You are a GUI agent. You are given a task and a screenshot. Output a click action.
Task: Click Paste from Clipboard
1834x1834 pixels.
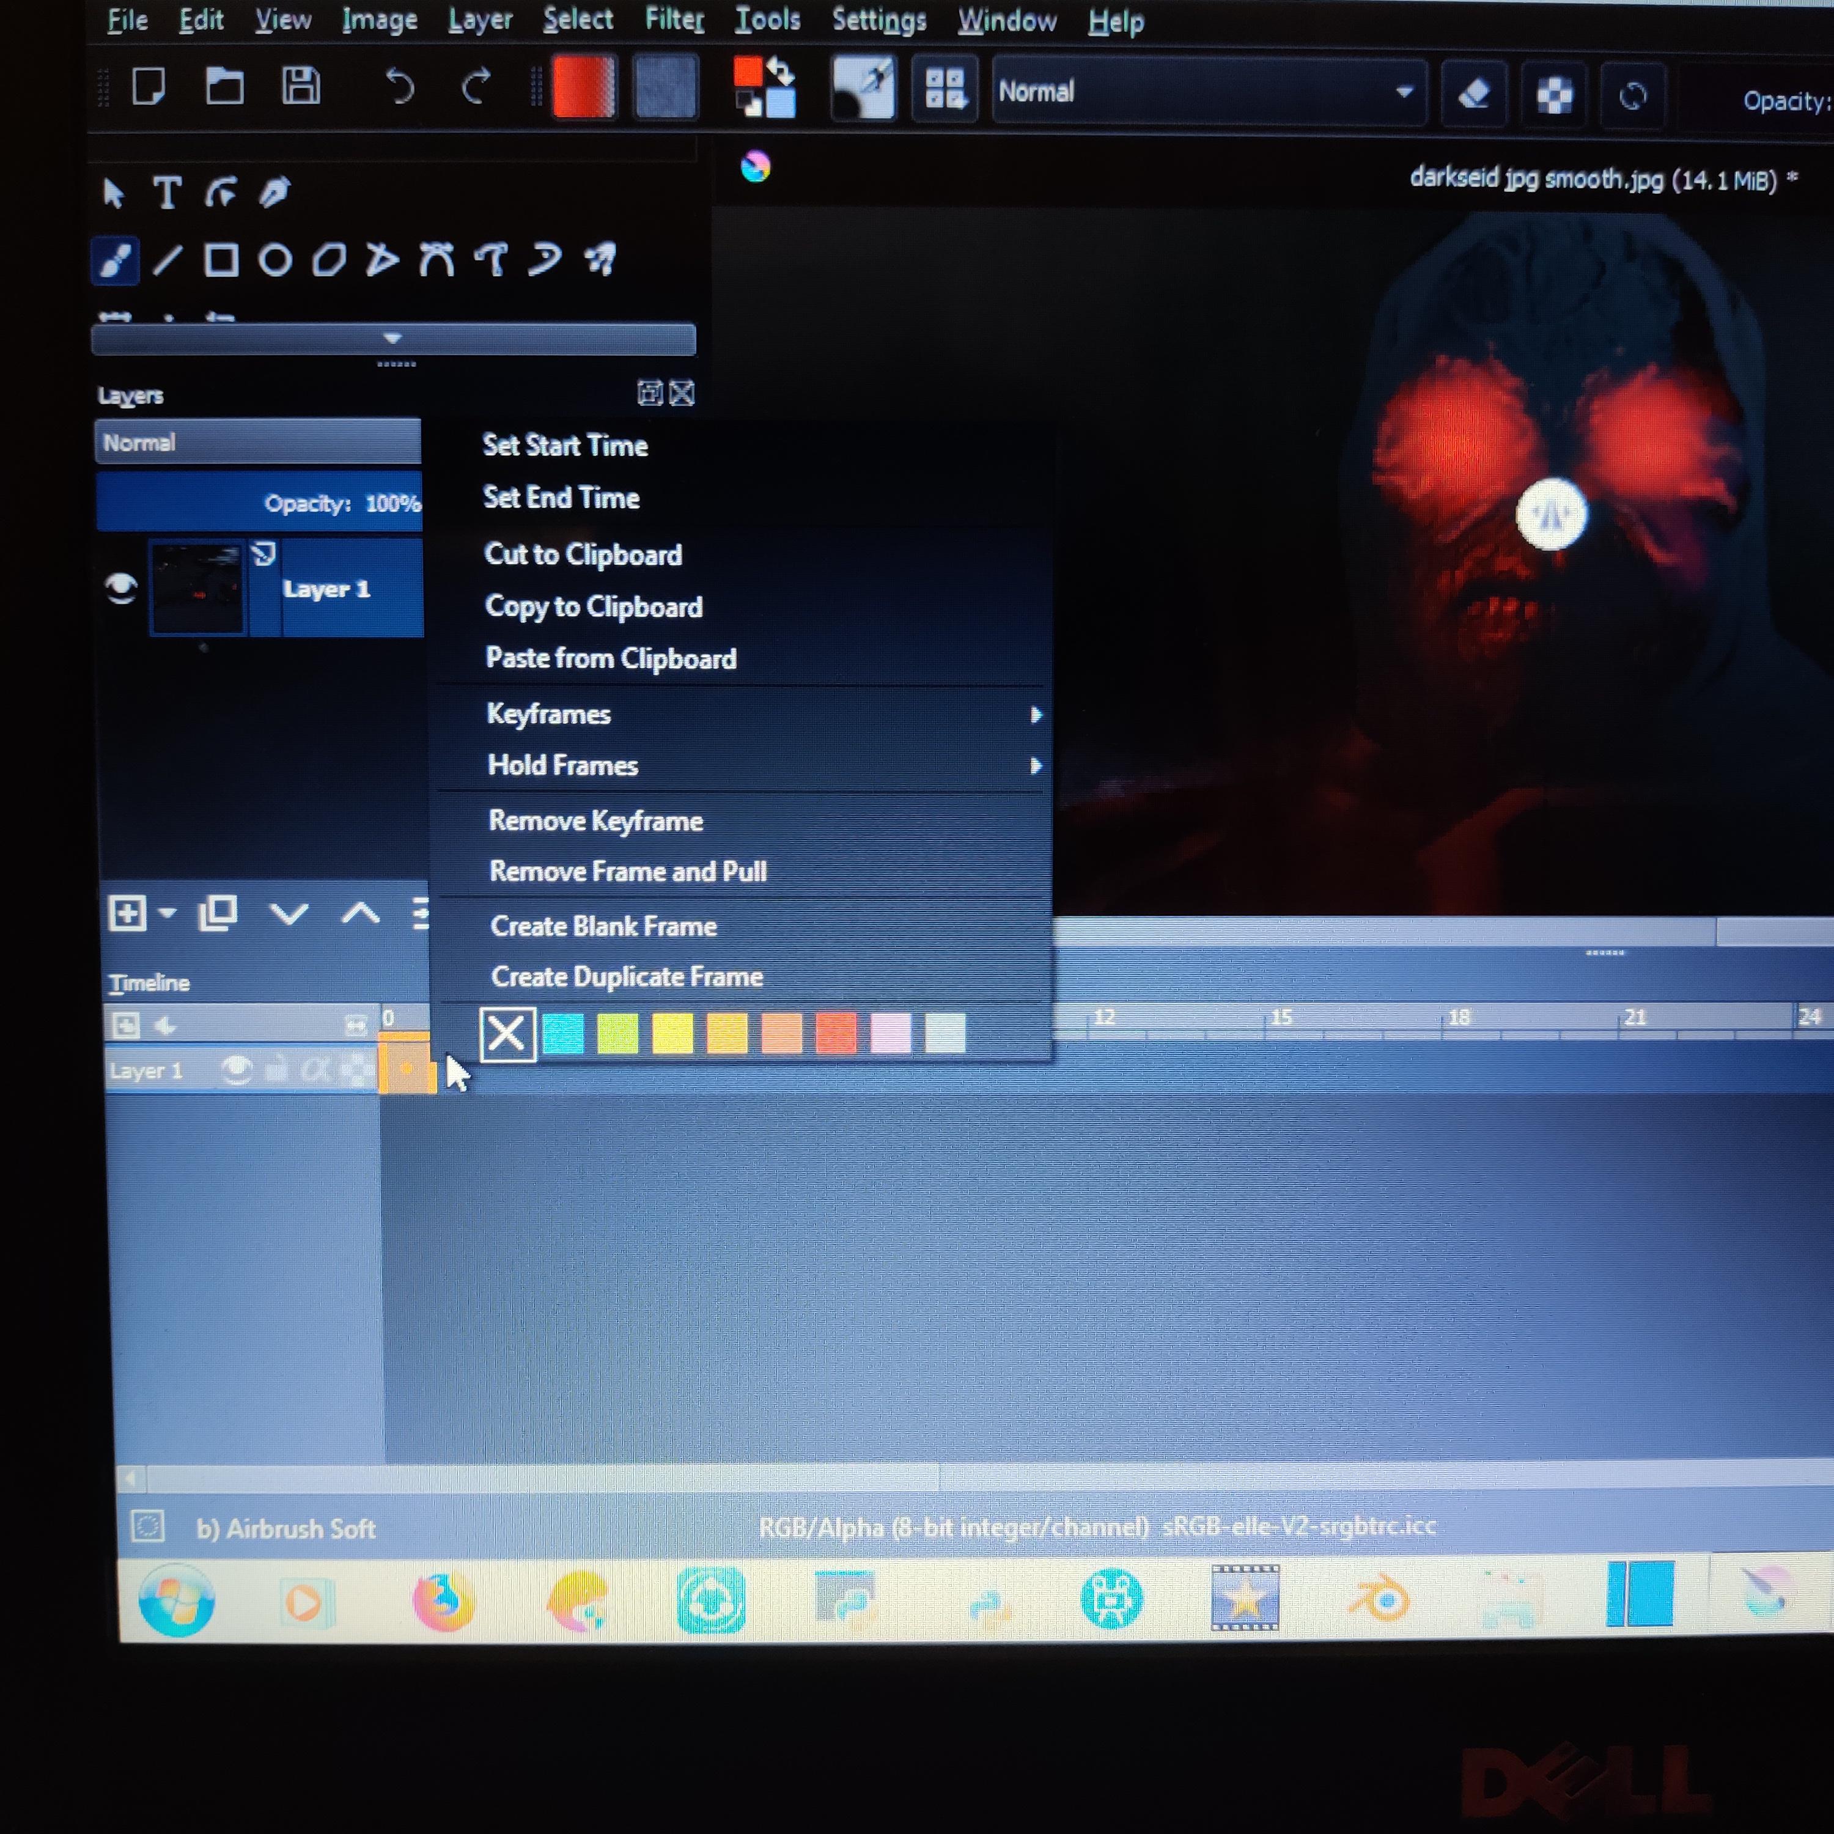[x=610, y=658]
